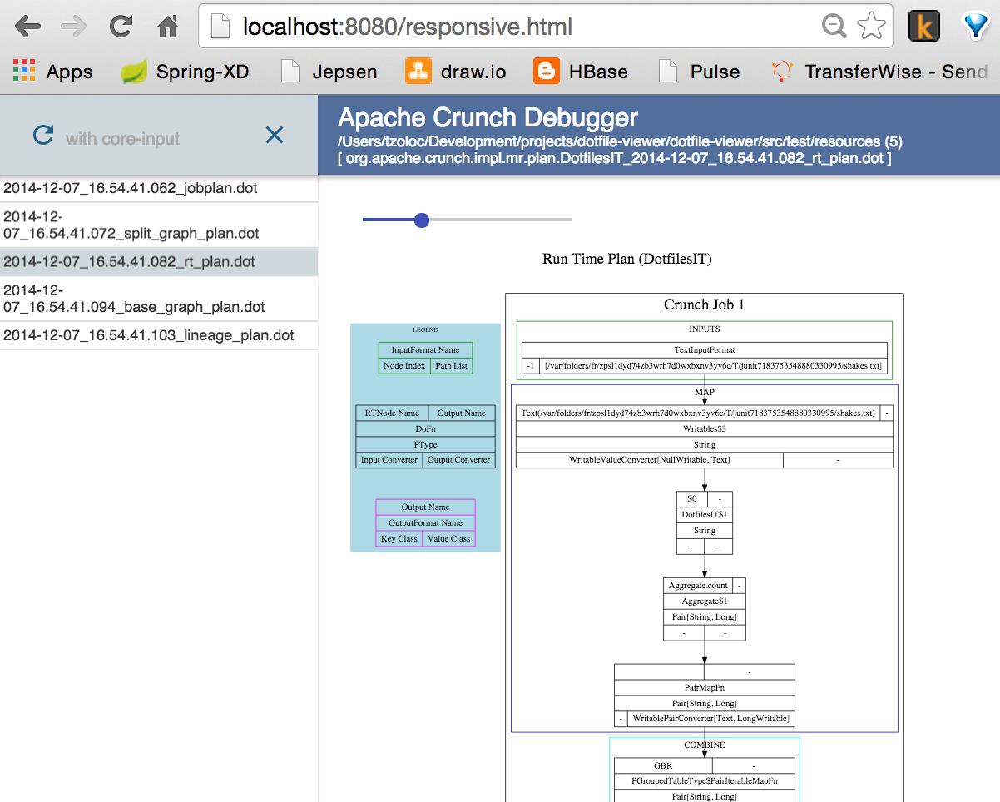Viewport: 1000px width, 802px height.
Task: Click the WritableValueConverter[NullWritable, Text] cell
Action: pos(650,460)
